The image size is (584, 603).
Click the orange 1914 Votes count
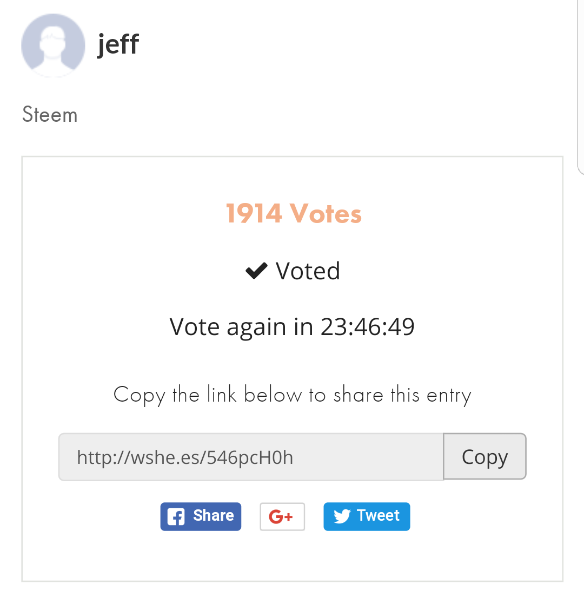click(294, 213)
